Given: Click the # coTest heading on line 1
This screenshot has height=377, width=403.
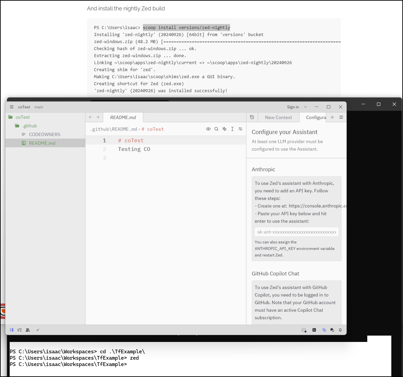Looking at the screenshot, I should pyautogui.click(x=131, y=141).
